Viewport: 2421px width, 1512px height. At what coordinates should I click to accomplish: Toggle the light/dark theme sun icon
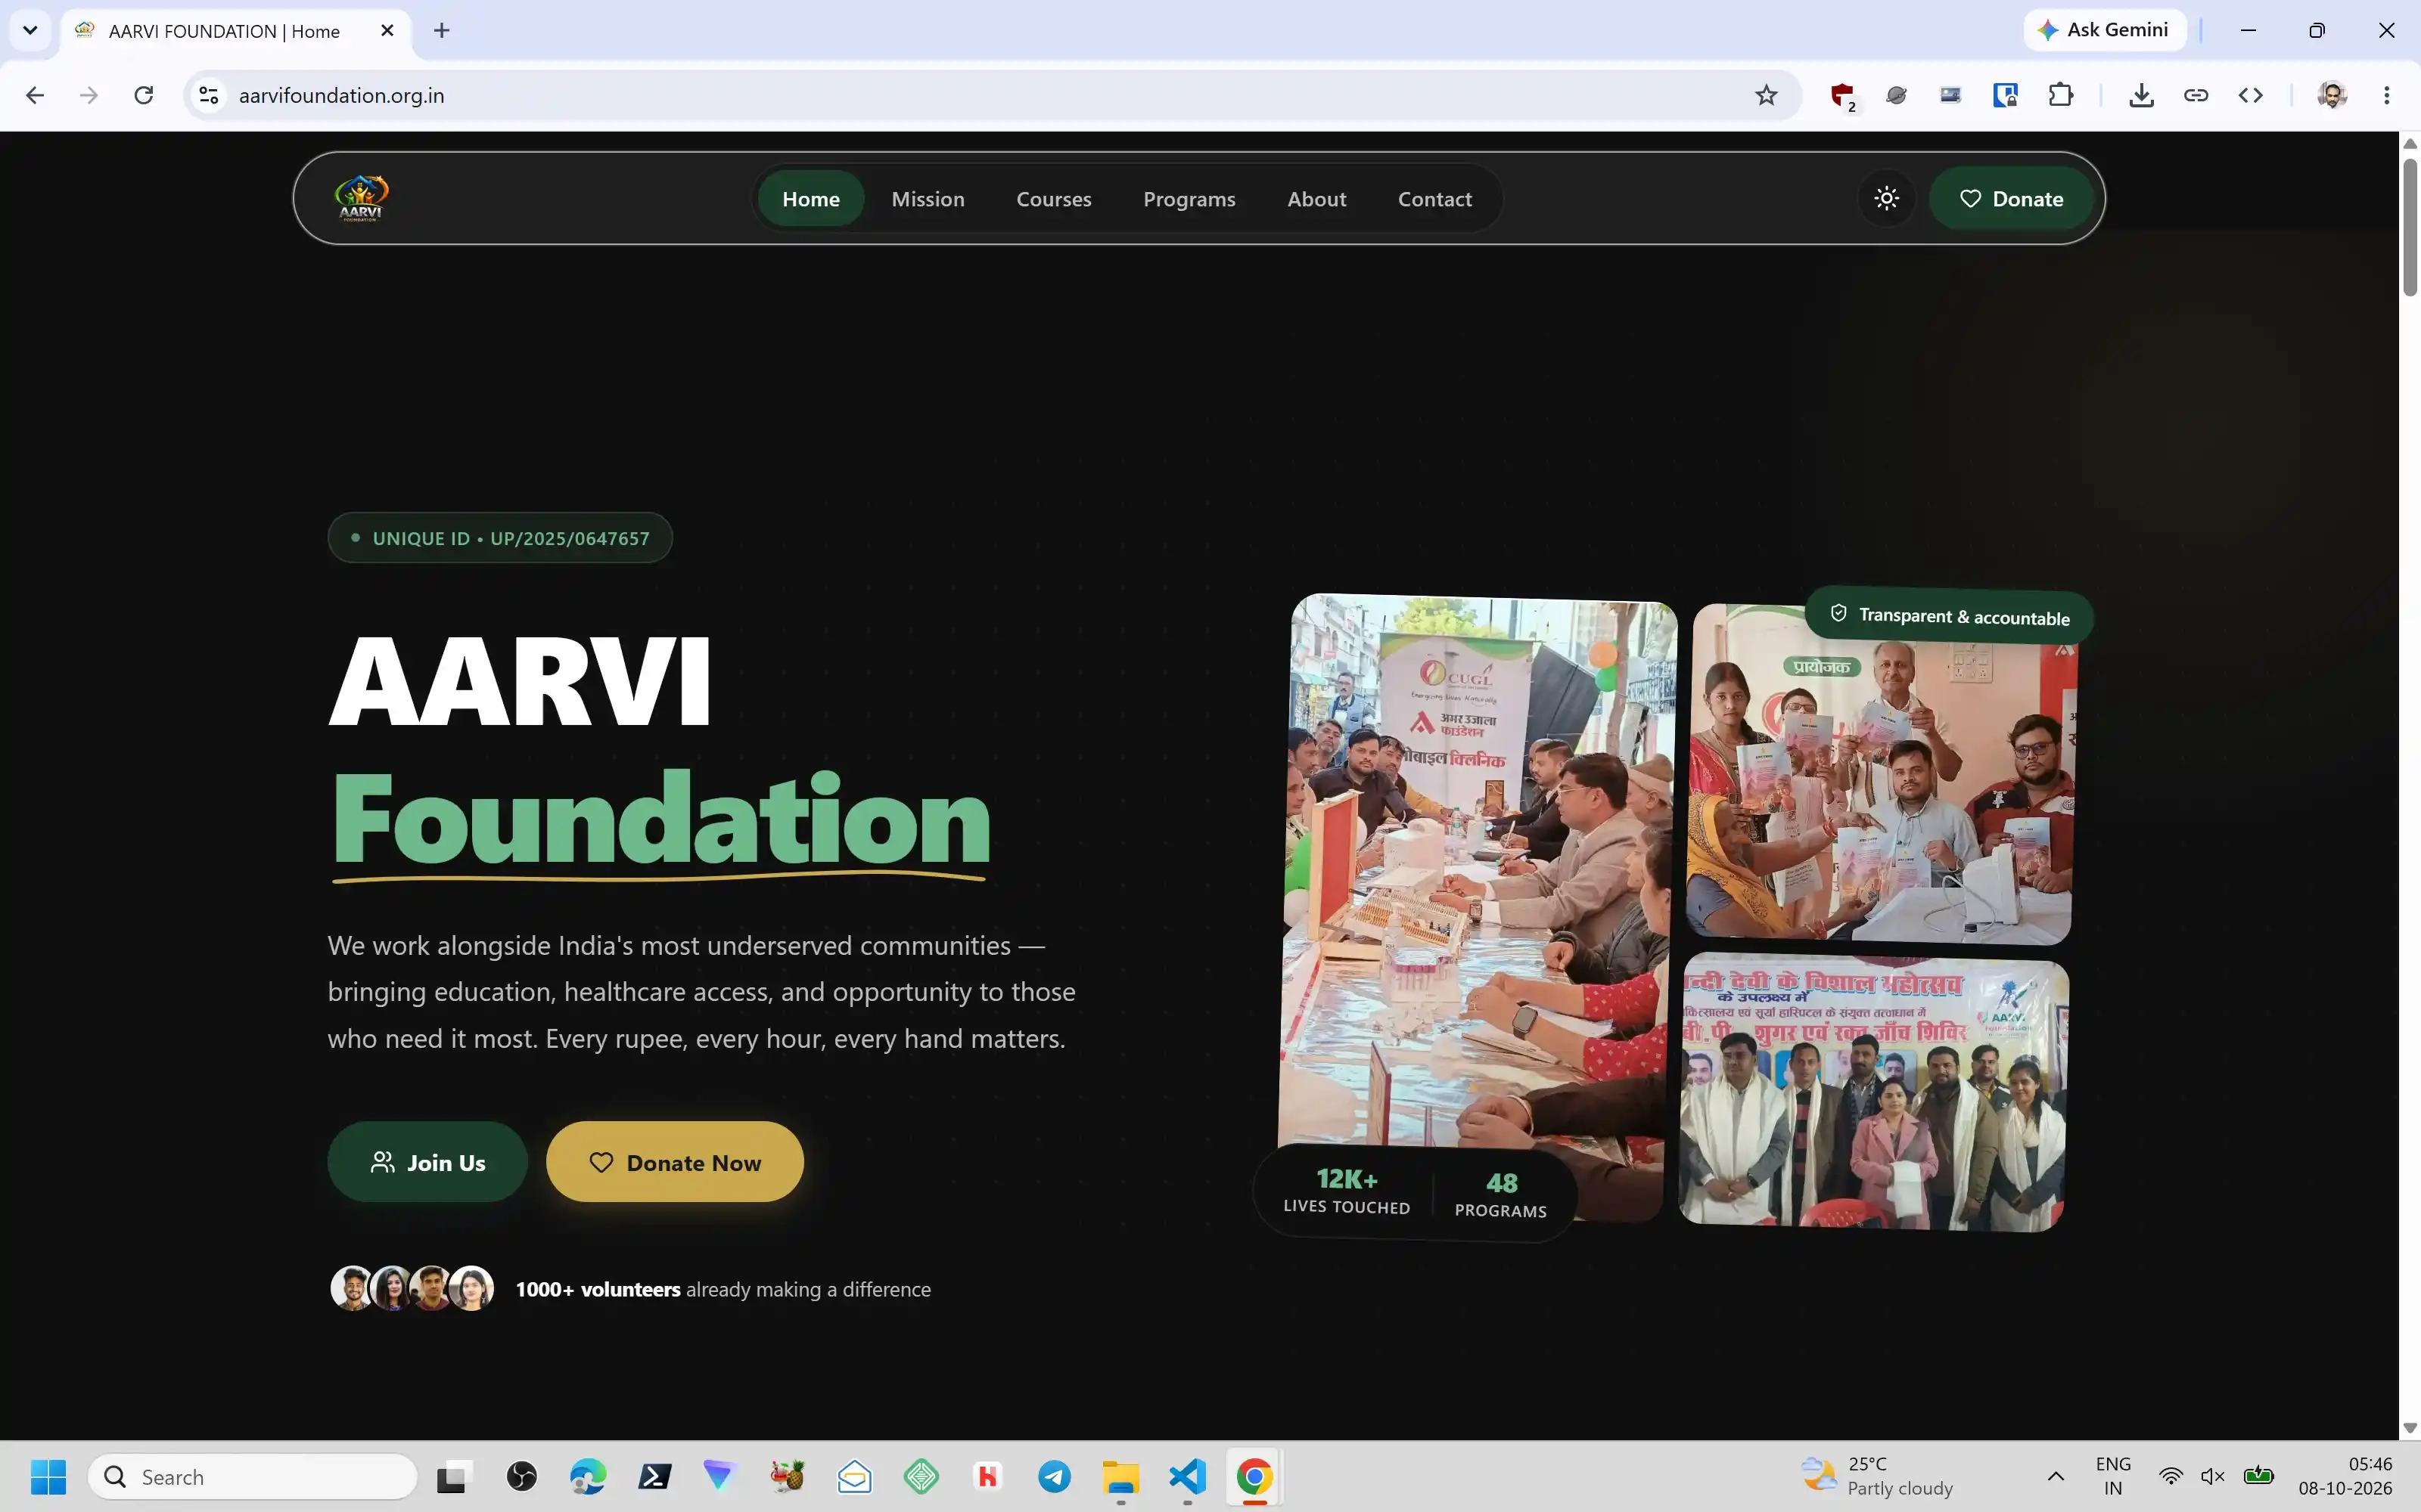click(1886, 198)
